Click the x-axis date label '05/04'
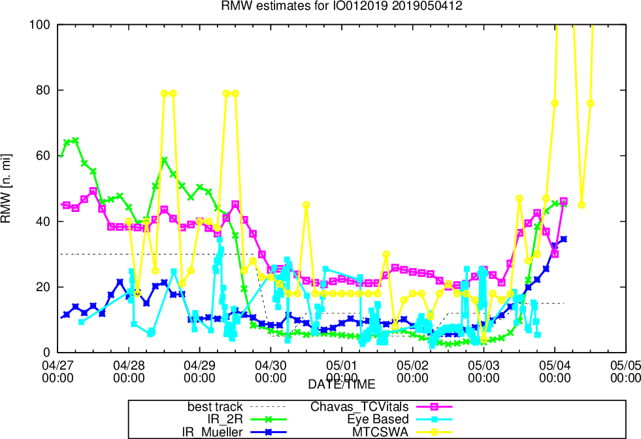Screen dimensions: 641x439 coord(555,365)
